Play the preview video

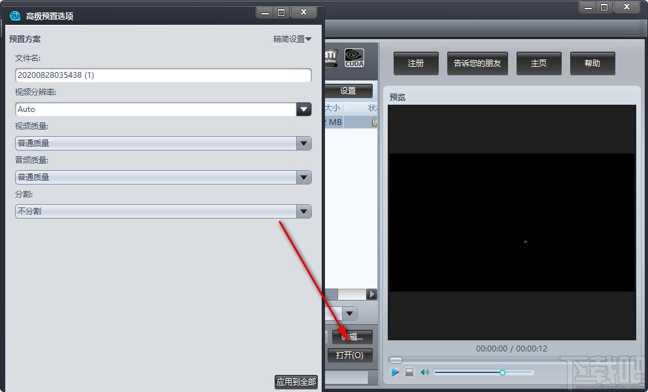click(x=395, y=372)
